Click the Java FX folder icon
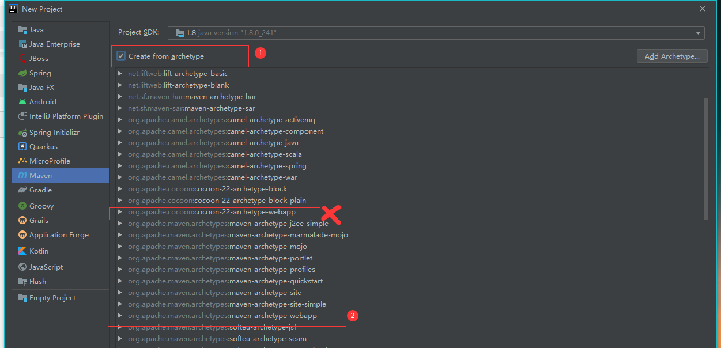Image resolution: width=721 pixels, height=348 pixels. point(22,88)
